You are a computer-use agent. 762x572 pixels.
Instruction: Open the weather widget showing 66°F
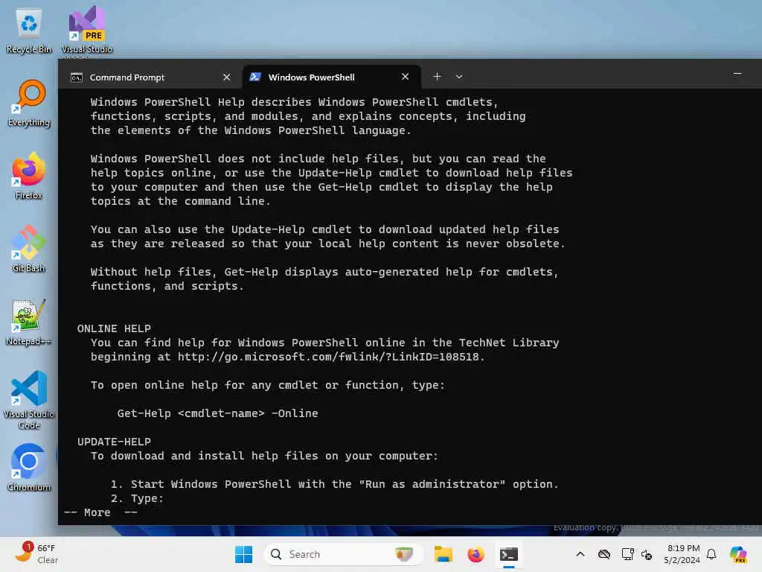point(36,554)
